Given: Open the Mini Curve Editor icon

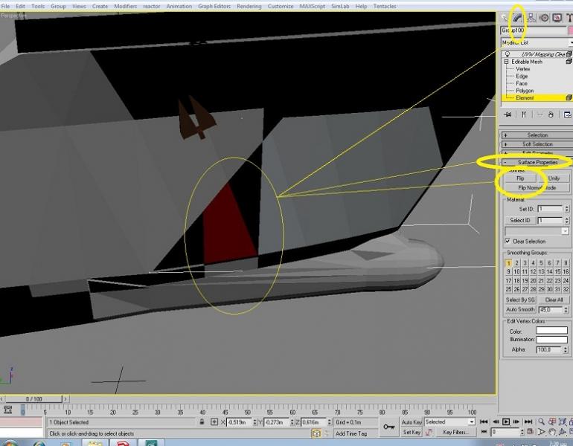Looking at the screenshot, I should click(7, 410).
